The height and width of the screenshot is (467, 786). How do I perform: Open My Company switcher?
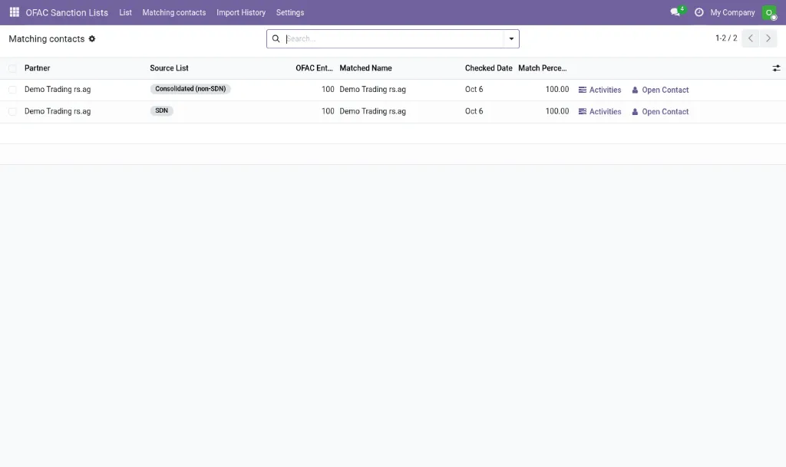click(732, 12)
